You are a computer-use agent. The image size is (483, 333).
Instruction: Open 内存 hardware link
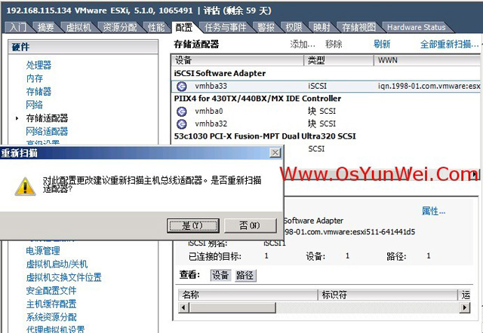pyautogui.click(x=35, y=78)
